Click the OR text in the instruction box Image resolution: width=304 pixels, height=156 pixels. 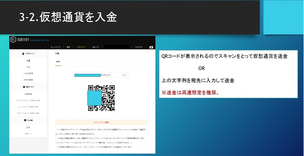click(x=201, y=68)
